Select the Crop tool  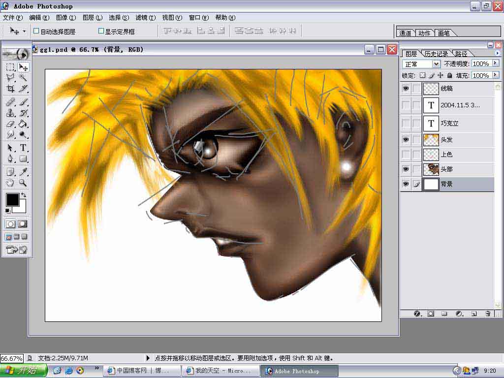tap(10, 88)
